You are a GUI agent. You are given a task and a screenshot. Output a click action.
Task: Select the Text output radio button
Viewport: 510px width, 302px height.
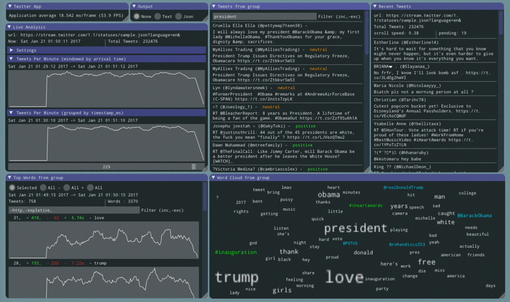[157, 17]
